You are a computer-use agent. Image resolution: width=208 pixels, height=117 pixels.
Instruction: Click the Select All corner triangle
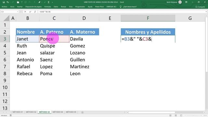pyautogui.click(x=6, y=18)
